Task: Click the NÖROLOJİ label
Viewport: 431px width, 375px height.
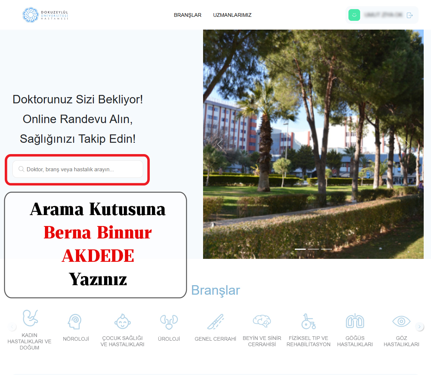Action: tap(76, 339)
